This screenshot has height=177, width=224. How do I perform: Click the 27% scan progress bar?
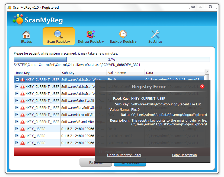click(x=112, y=59)
